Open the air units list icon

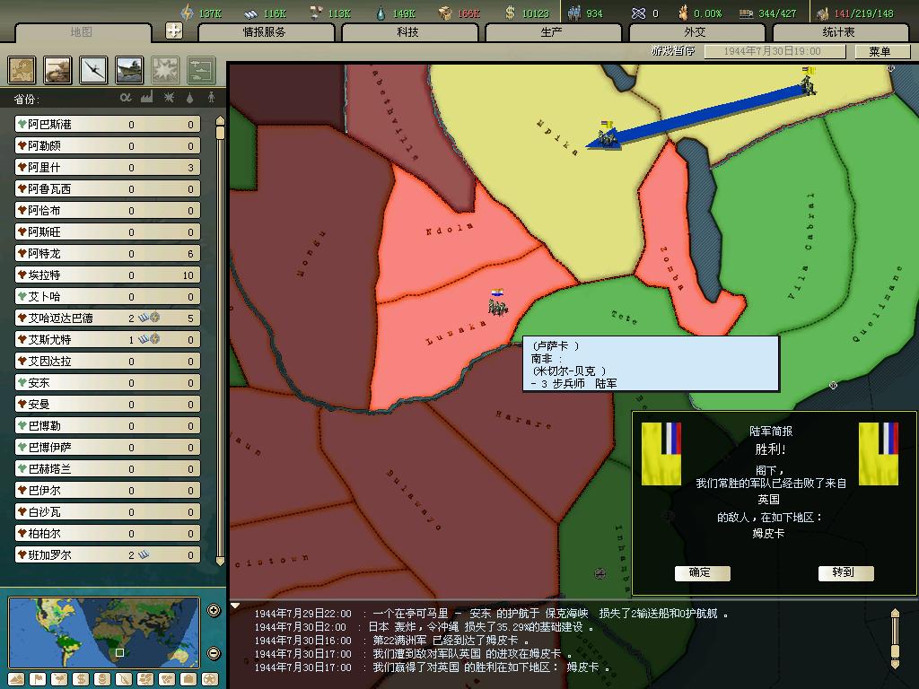(x=94, y=70)
